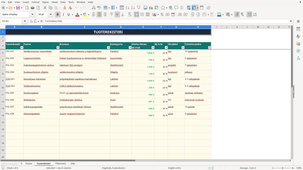This screenshot has height=170, width=303.
Task: Open the Toimitusaika column filter dropdown
Action: point(209,48)
